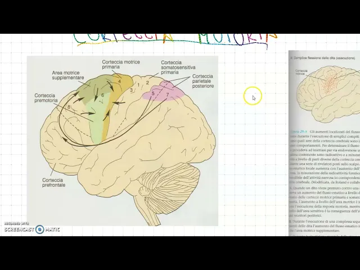Click area number 8 on the brain
The image size is (360, 270).
point(69,107)
